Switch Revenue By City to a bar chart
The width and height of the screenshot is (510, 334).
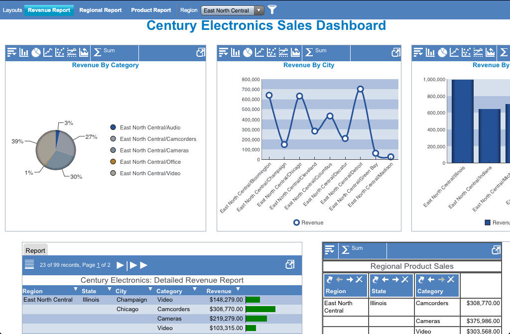click(x=236, y=52)
